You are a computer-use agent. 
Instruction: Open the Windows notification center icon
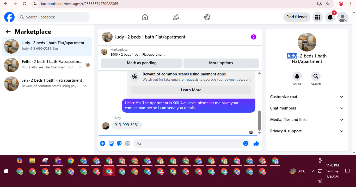347,171
